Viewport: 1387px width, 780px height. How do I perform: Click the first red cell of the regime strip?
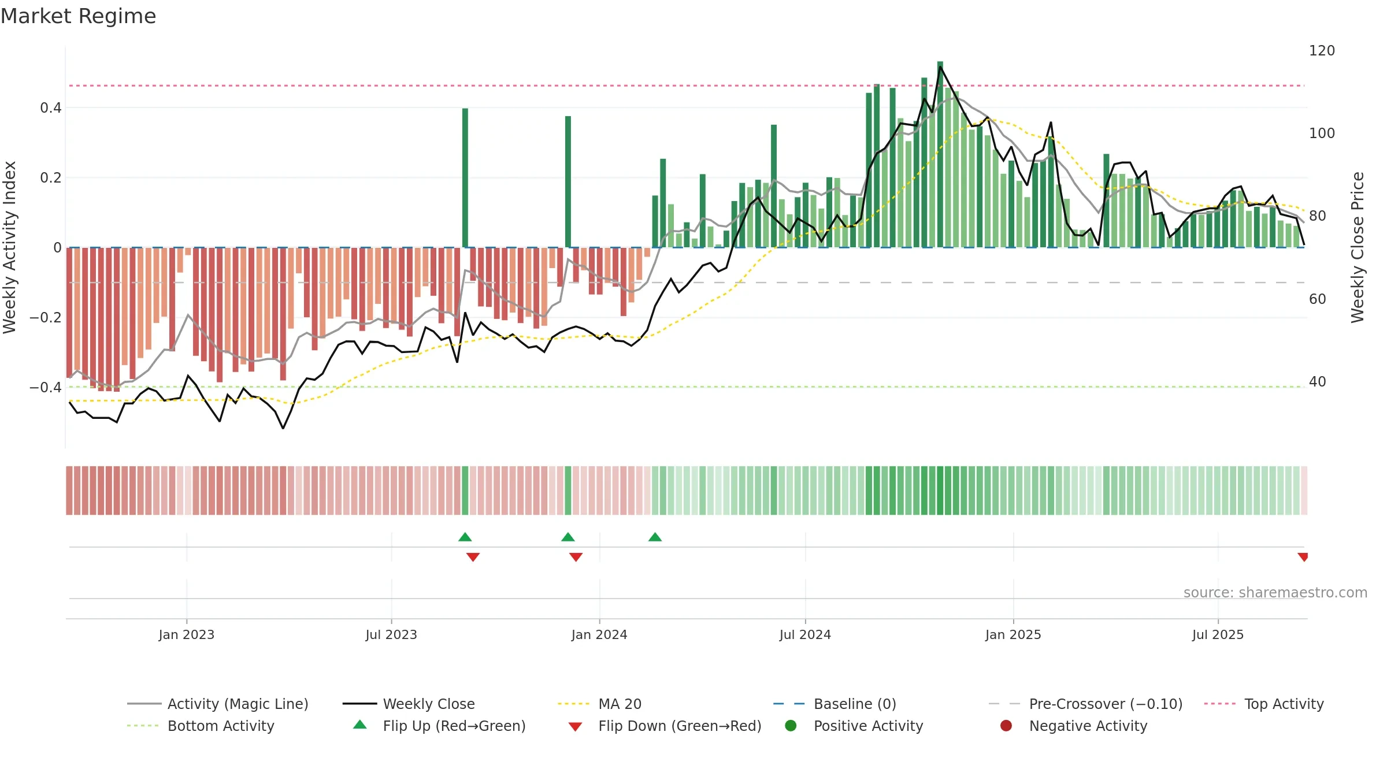point(69,491)
